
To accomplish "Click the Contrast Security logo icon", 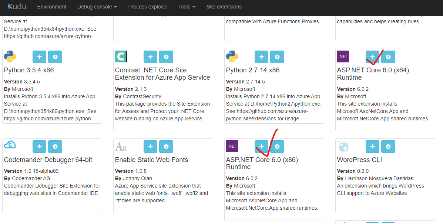I will (121, 56).
